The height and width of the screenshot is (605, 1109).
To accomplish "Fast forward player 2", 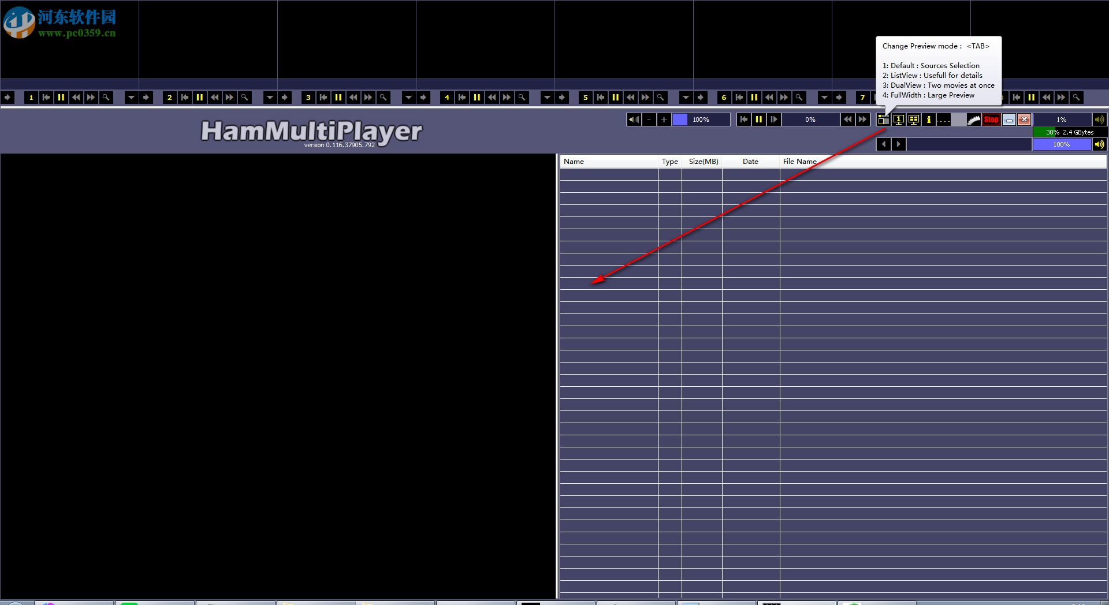I will pos(230,98).
